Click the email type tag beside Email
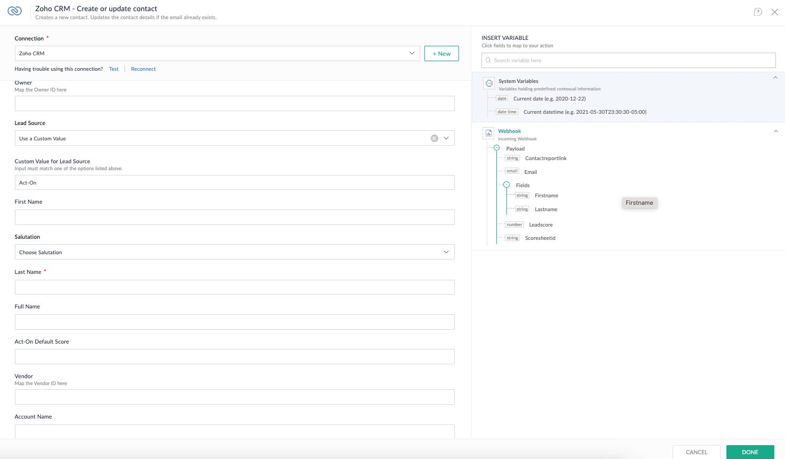 512,171
